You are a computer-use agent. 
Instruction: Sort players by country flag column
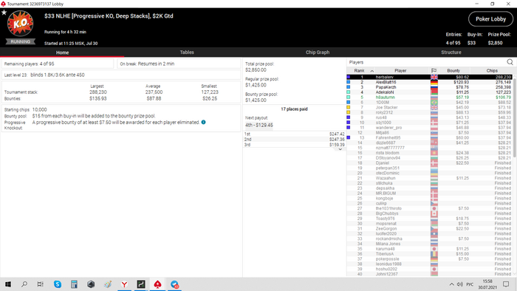(434, 70)
